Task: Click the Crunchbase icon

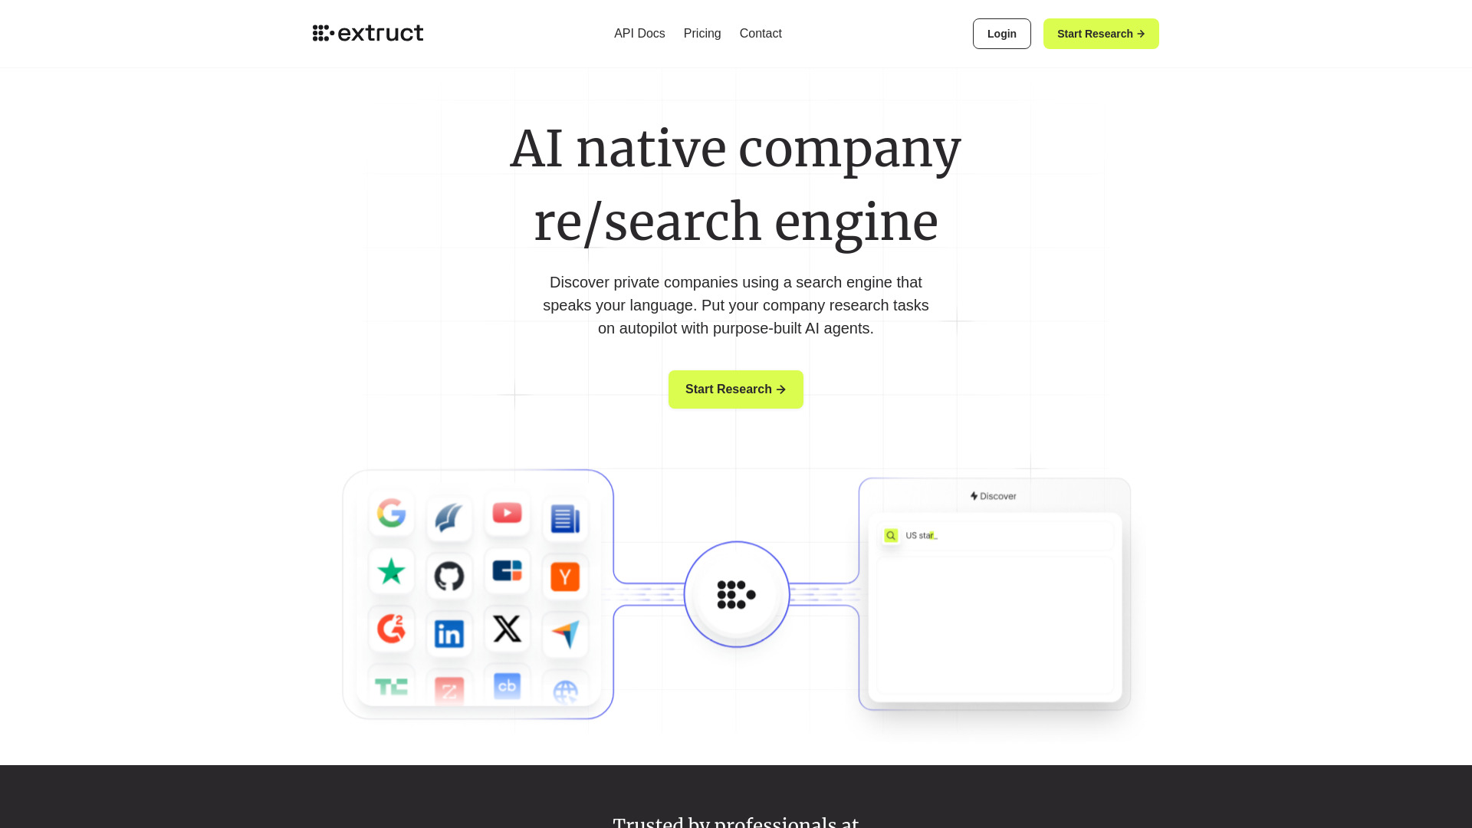Action: [x=507, y=685]
